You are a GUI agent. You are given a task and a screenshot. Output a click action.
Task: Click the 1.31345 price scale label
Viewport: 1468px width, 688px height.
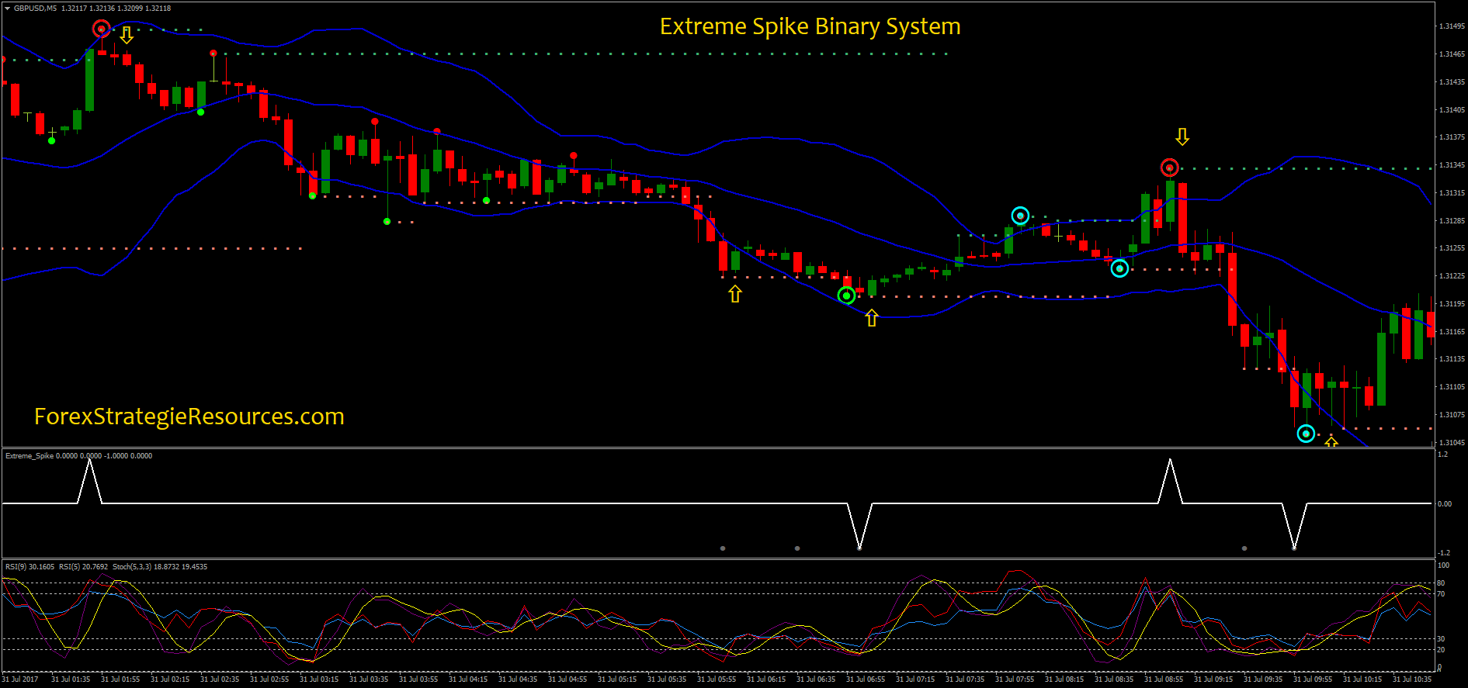click(1452, 165)
